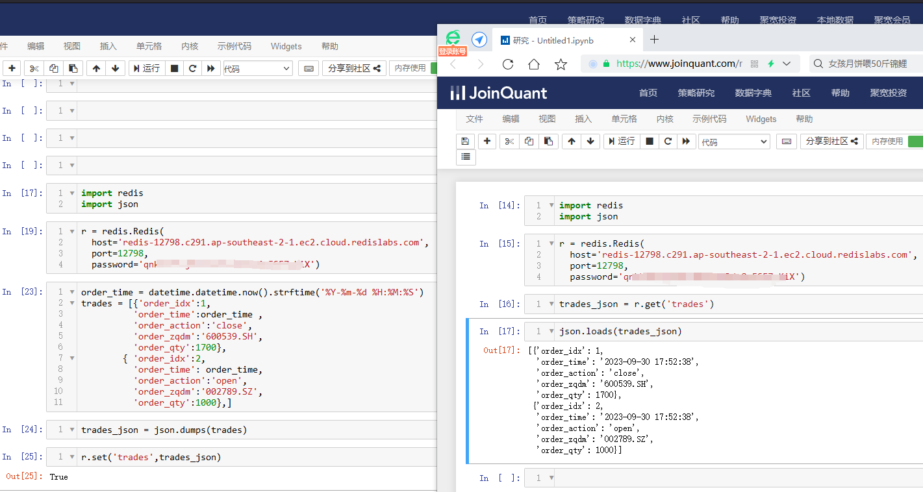Open 数据字典 link in JoinQuant header
This screenshot has width=923, height=492.
(x=753, y=93)
